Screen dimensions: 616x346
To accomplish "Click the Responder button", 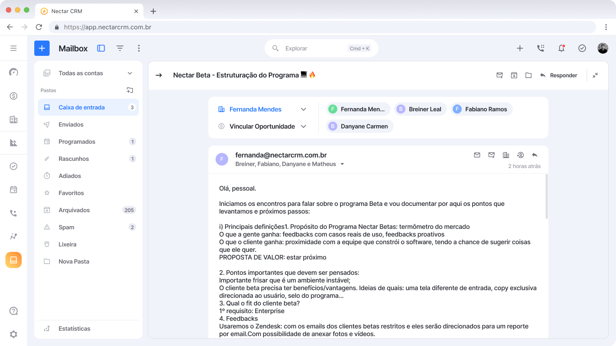I will (558, 75).
